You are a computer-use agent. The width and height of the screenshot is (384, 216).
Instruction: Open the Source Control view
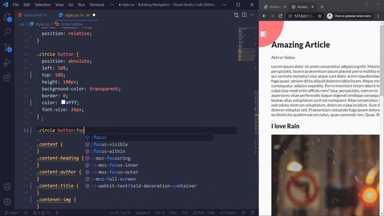7,47
